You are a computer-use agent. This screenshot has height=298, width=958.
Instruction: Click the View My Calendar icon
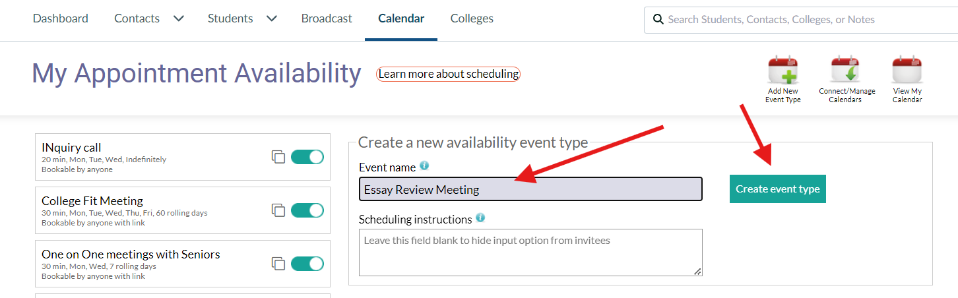907,71
